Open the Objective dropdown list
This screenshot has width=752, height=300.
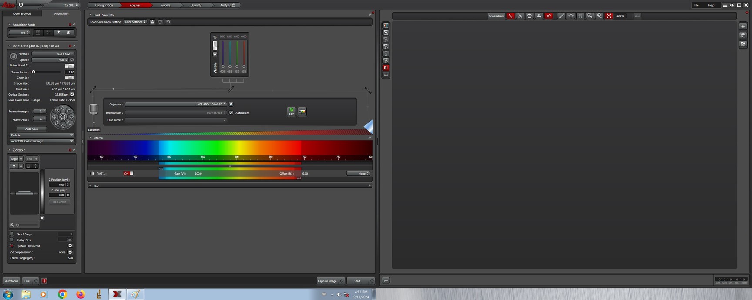click(175, 105)
